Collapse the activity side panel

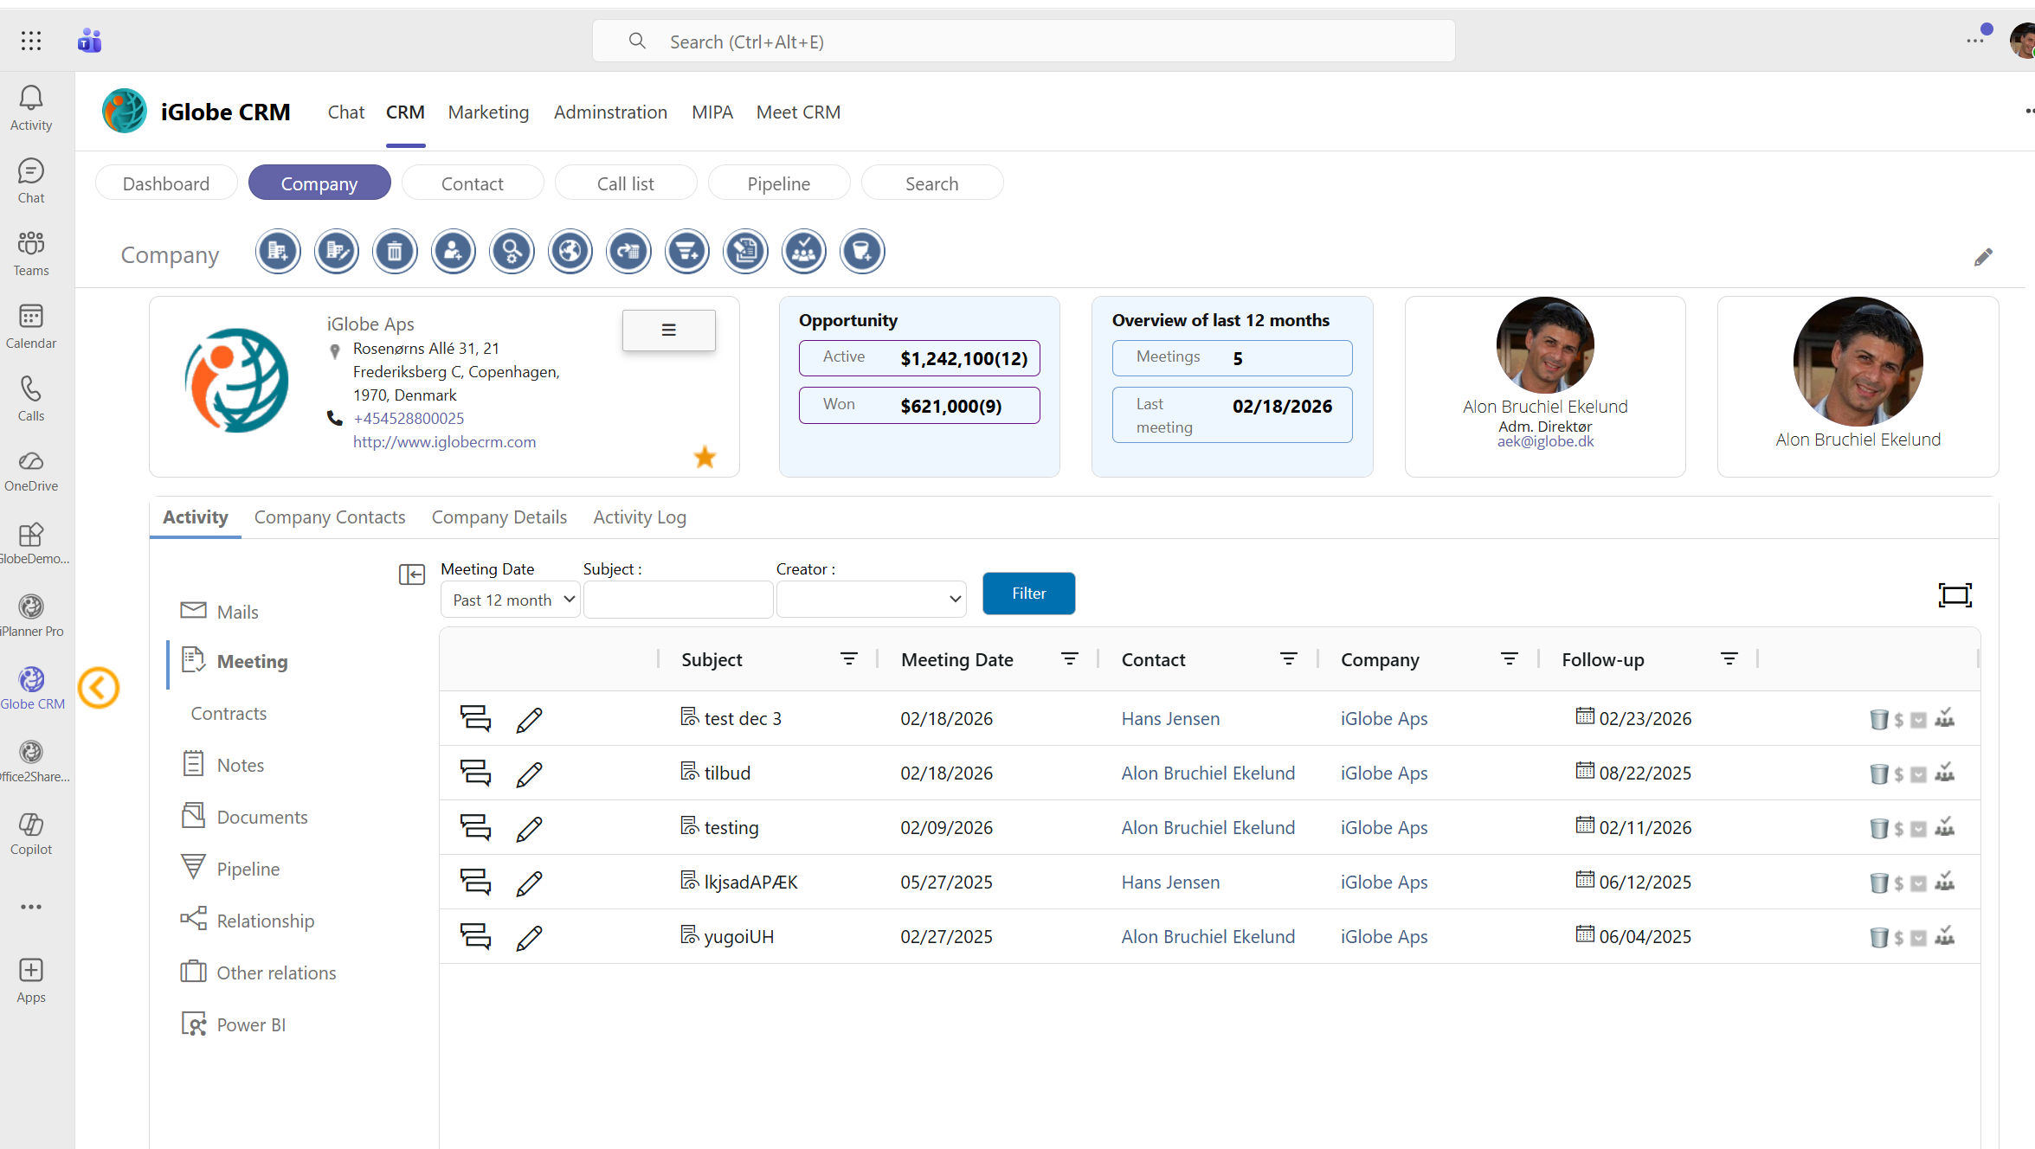[412, 574]
